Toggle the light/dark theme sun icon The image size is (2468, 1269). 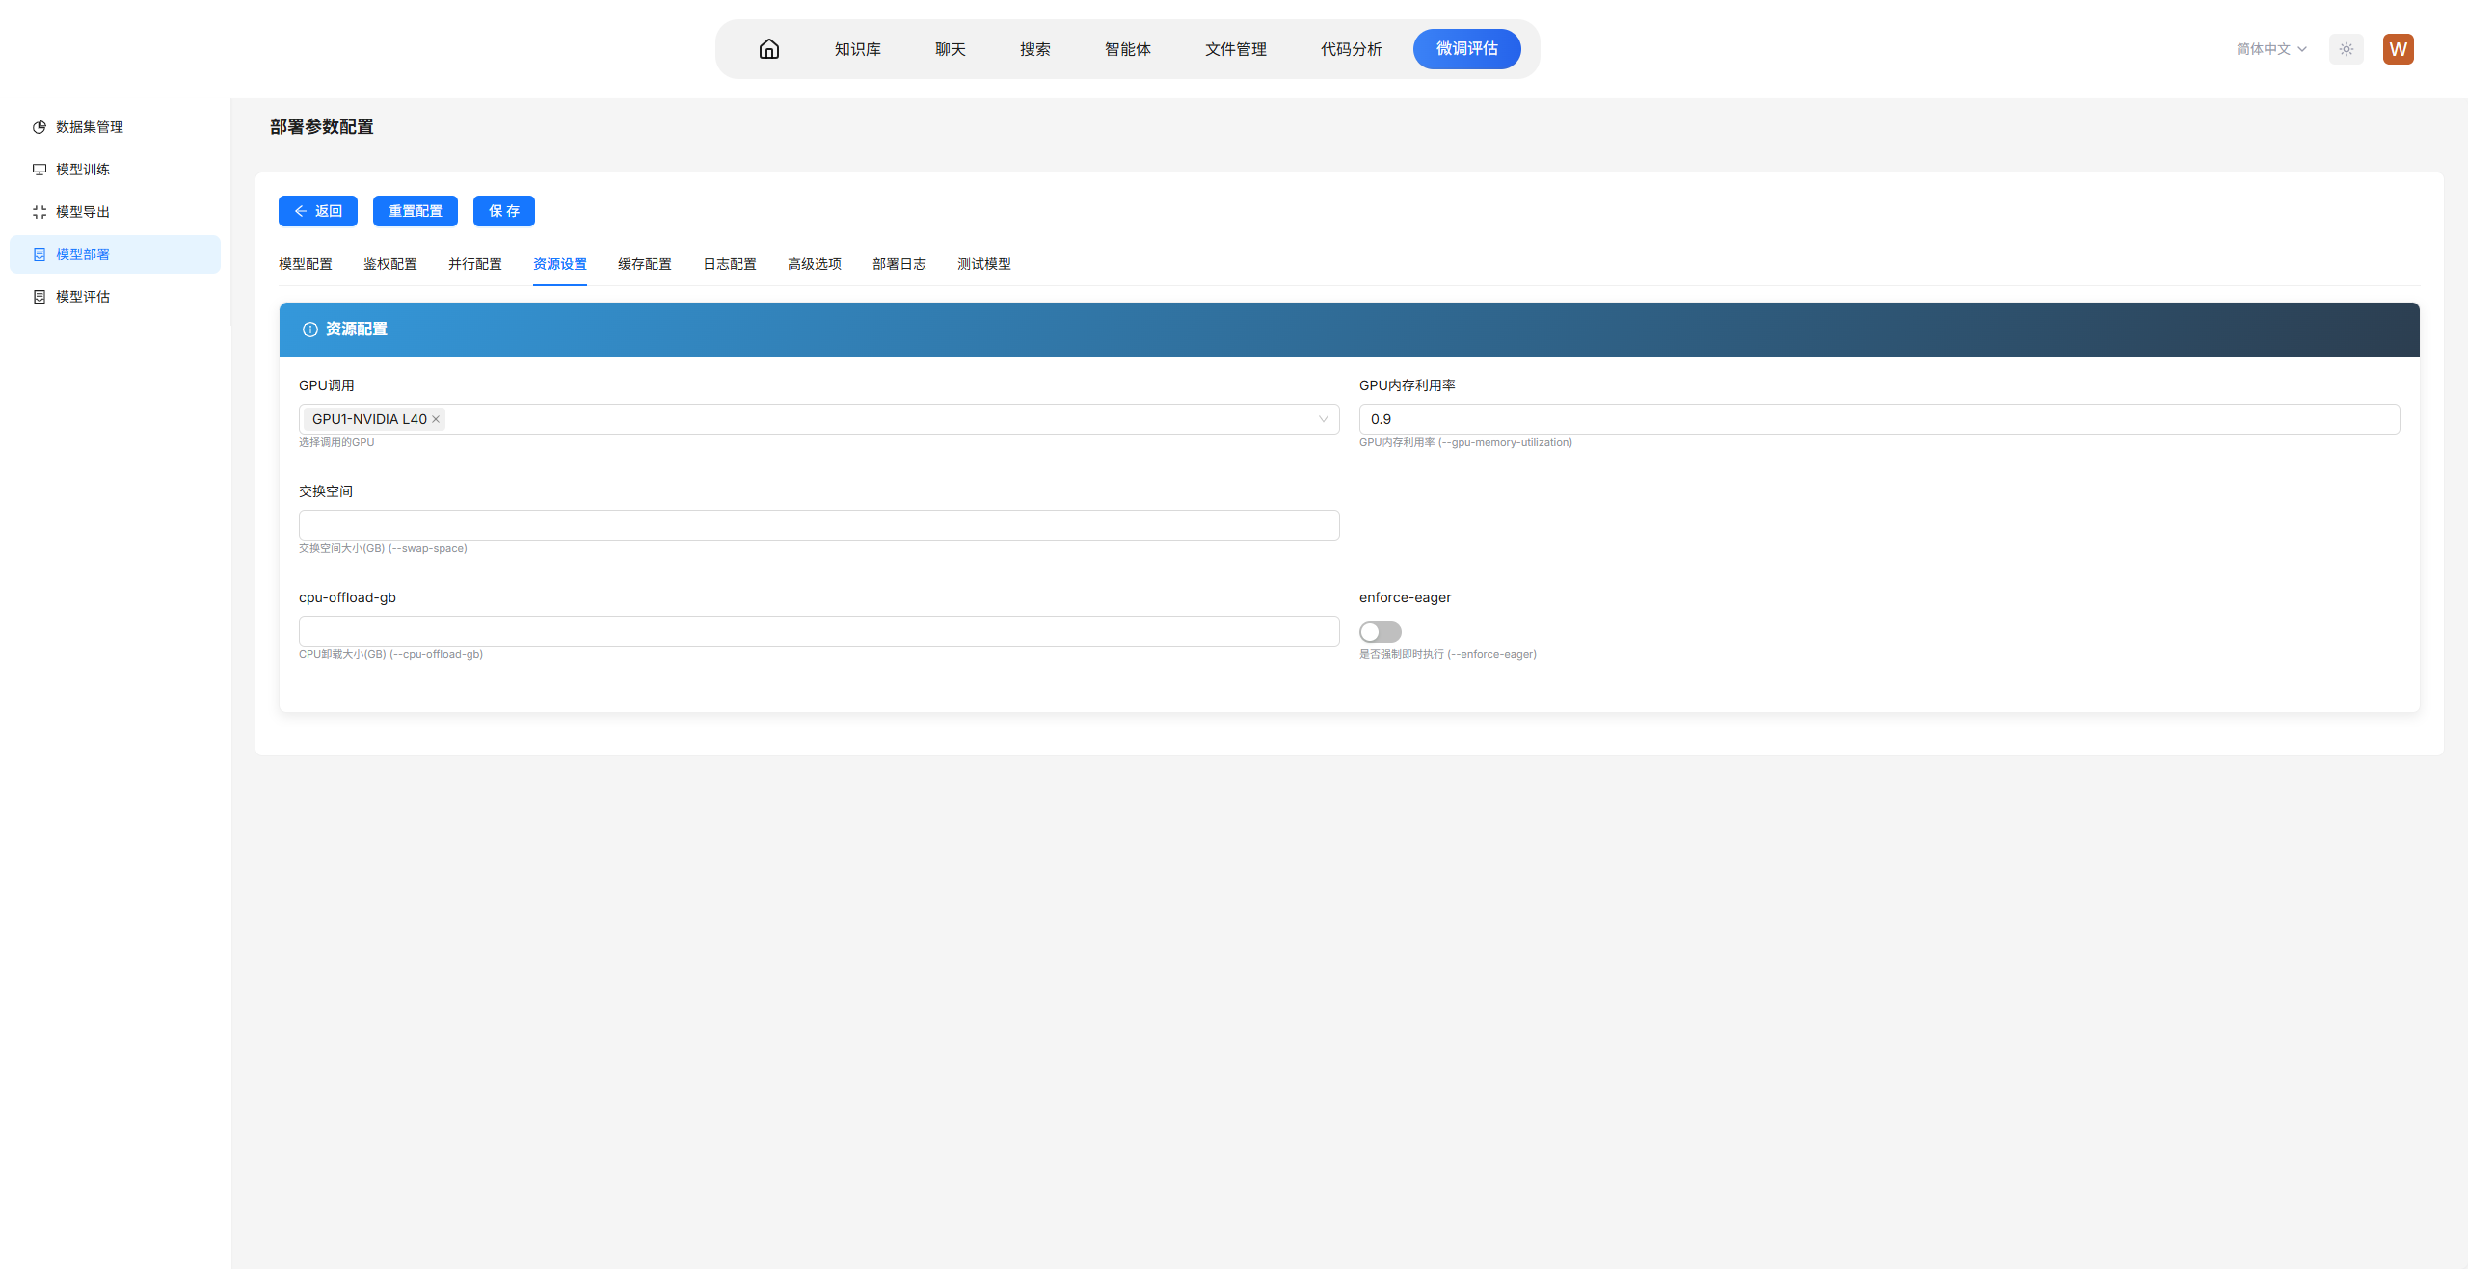pyautogui.click(x=2346, y=49)
